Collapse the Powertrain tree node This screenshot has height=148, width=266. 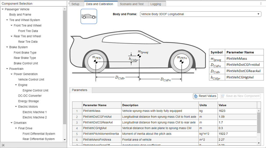[x=7, y=69]
